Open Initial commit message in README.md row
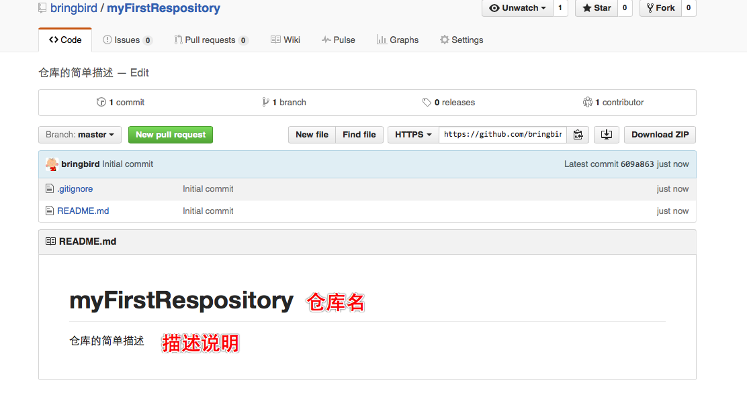This screenshot has width=747, height=415. click(x=208, y=211)
